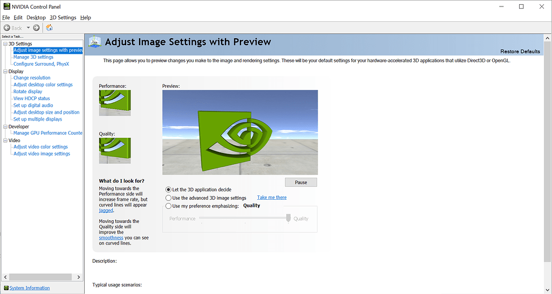Click the Performance–Quality slider handle
This screenshot has width=552, height=294.
pos(288,218)
